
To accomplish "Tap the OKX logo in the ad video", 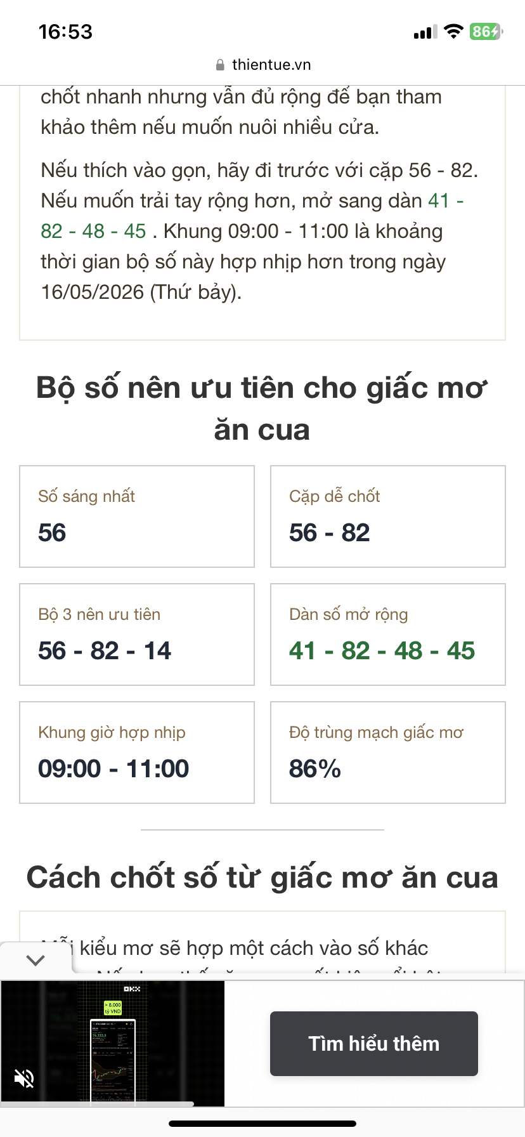I will pyautogui.click(x=132, y=989).
